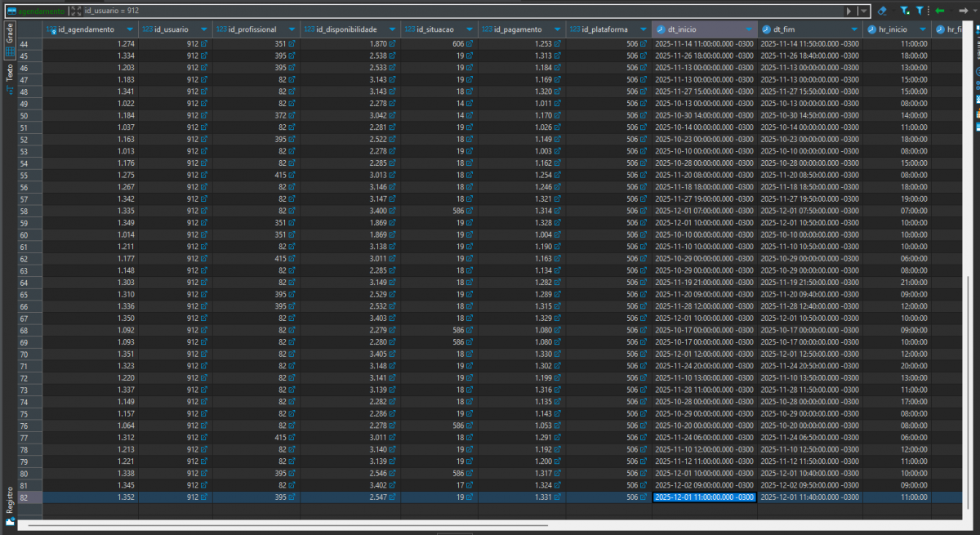Switch to Grade view tab

point(10,33)
